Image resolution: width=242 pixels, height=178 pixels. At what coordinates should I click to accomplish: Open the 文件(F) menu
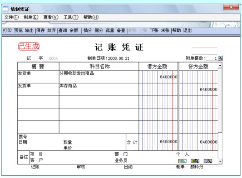pyautogui.click(x=11, y=17)
